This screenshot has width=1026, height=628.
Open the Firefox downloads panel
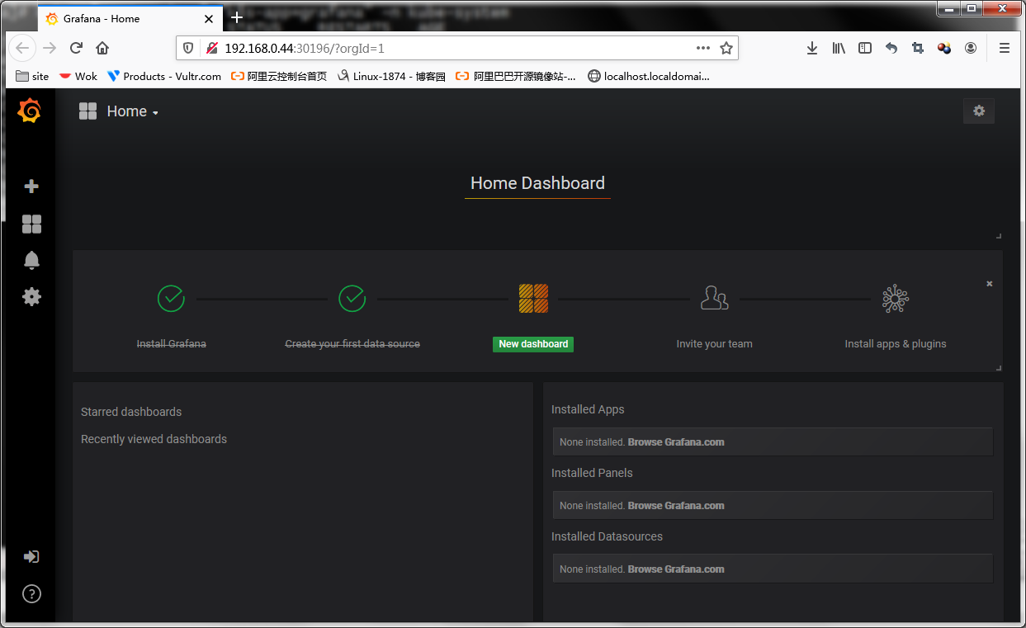812,48
